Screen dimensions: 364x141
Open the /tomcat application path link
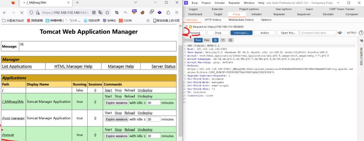click(8, 135)
